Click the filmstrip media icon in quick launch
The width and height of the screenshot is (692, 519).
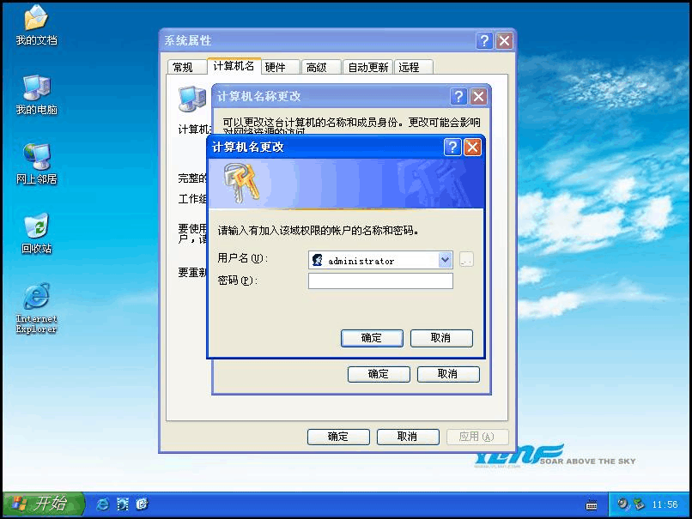coord(123,504)
